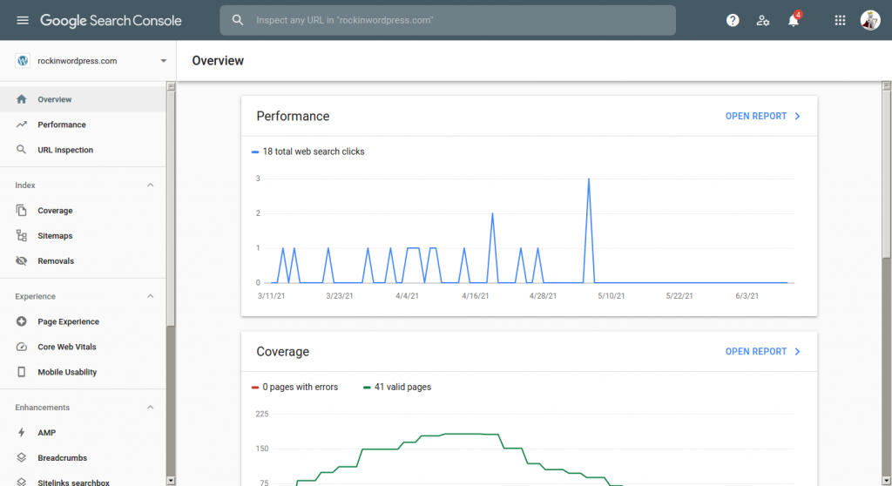The height and width of the screenshot is (486, 892).
Task: Click the main page scrollbar down arrow
Action: [886, 481]
